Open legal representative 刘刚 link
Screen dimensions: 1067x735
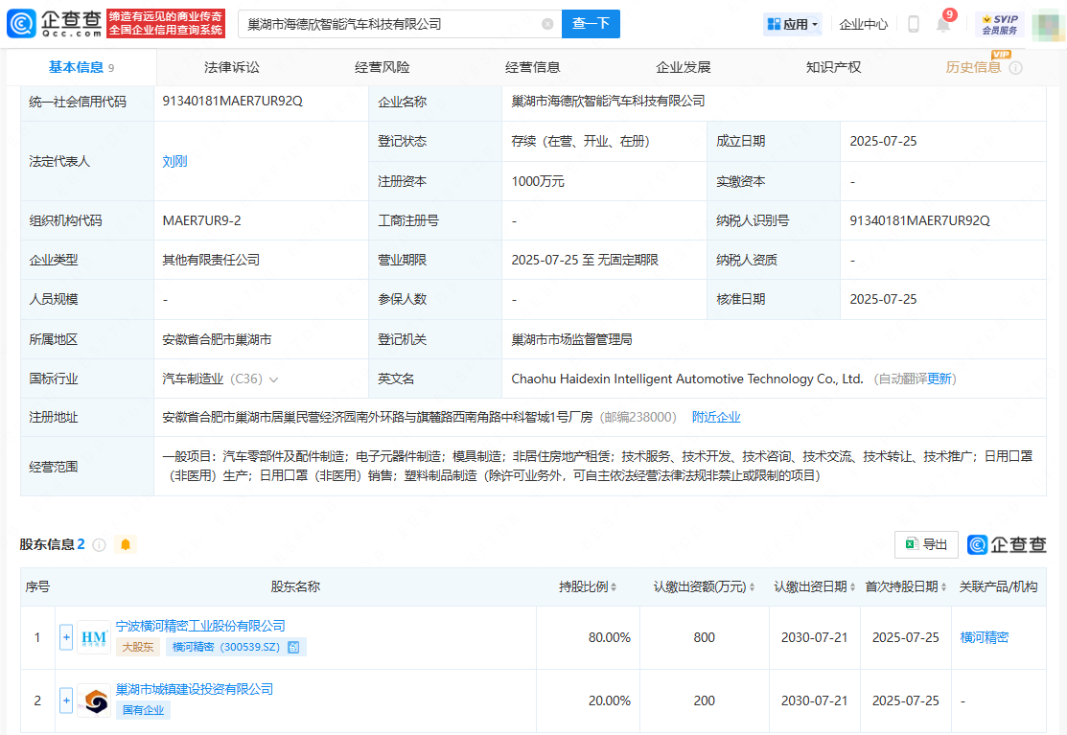tap(174, 162)
